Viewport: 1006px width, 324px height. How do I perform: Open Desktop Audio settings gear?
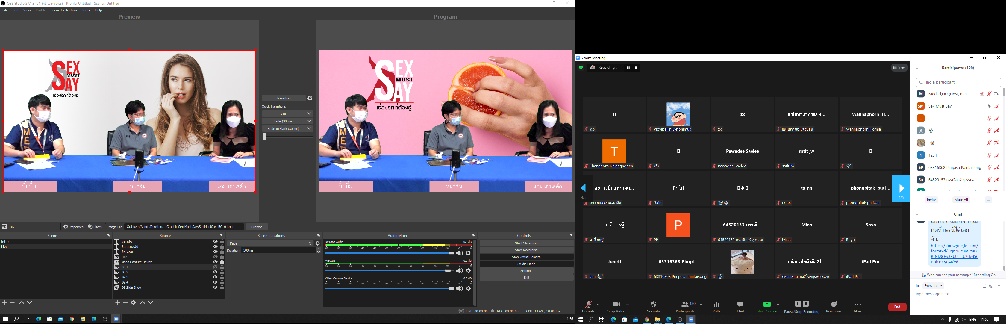click(x=468, y=253)
